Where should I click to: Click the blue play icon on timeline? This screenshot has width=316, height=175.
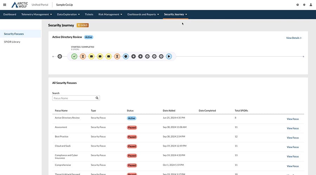[169, 56]
